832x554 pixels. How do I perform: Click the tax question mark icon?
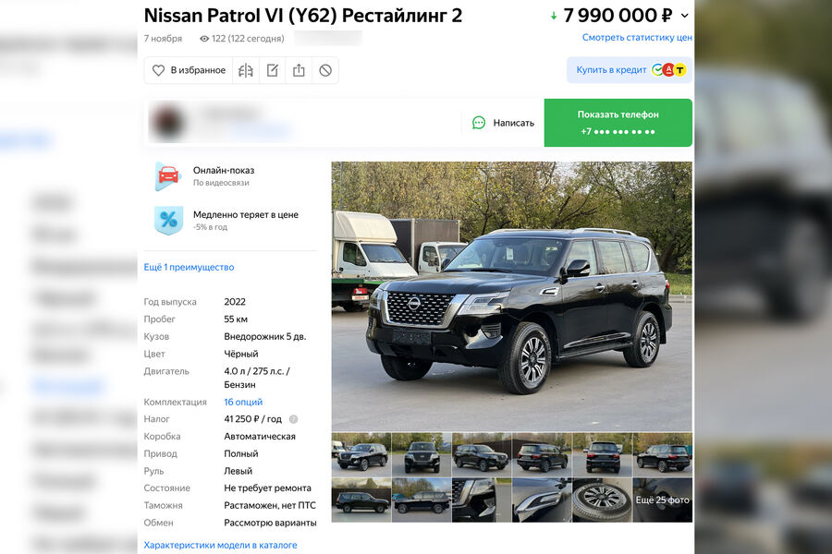(293, 419)
